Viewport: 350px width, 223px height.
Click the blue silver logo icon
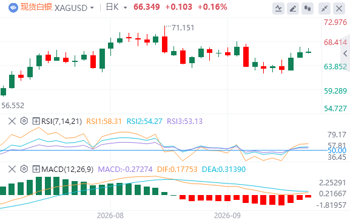[x=13, y=8]
